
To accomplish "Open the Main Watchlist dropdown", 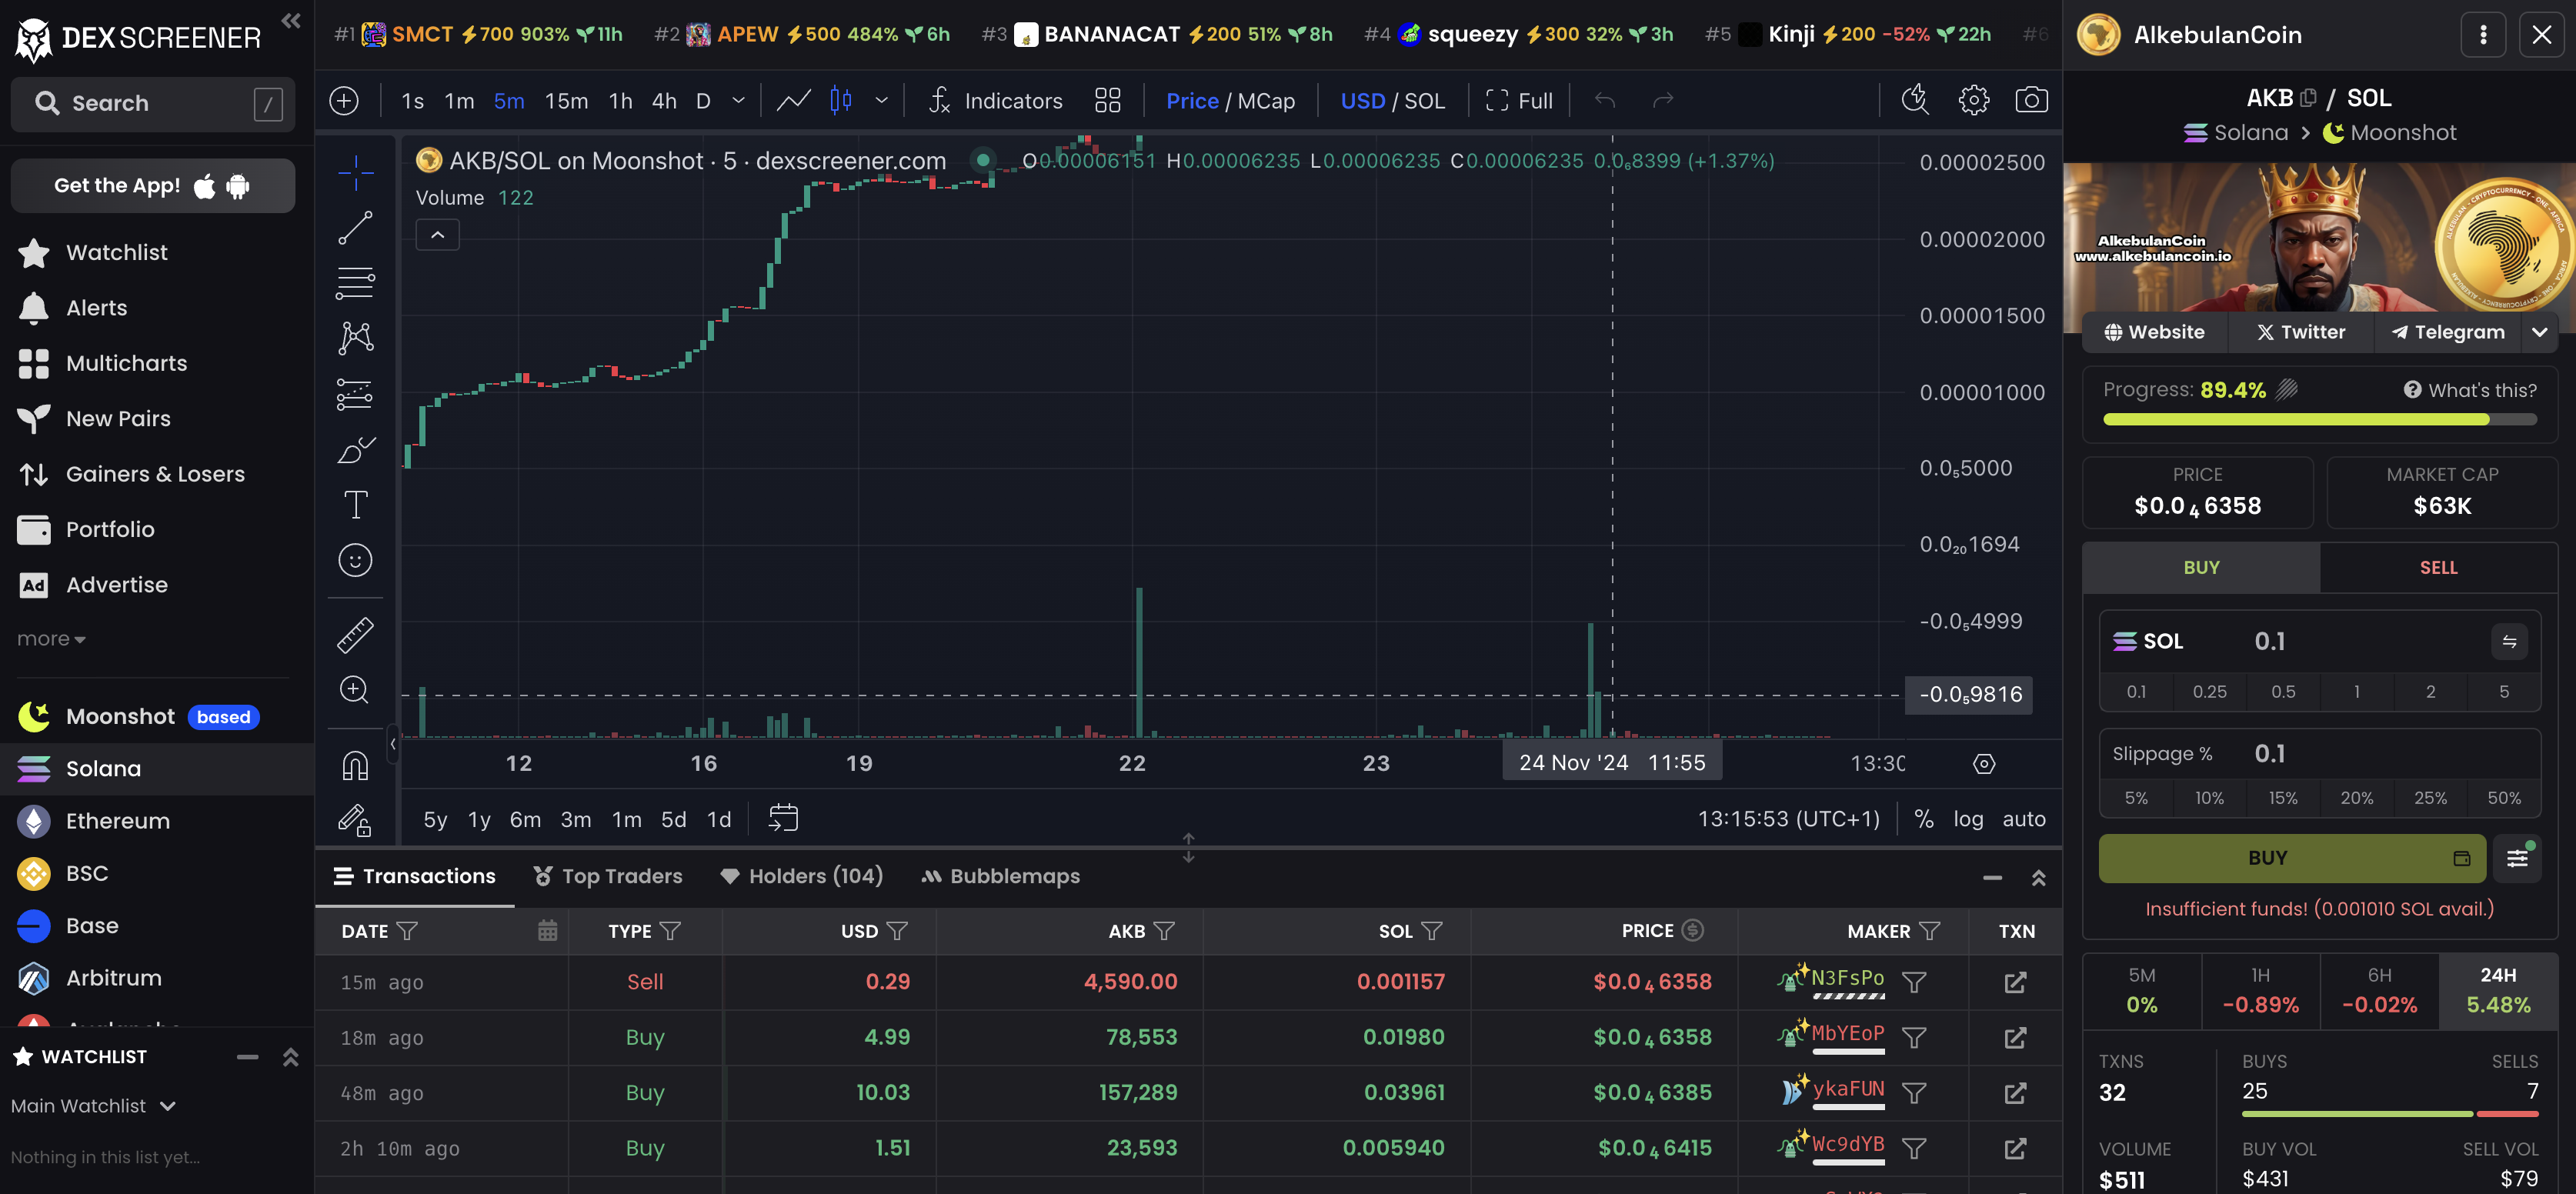I will (93, 1106).
